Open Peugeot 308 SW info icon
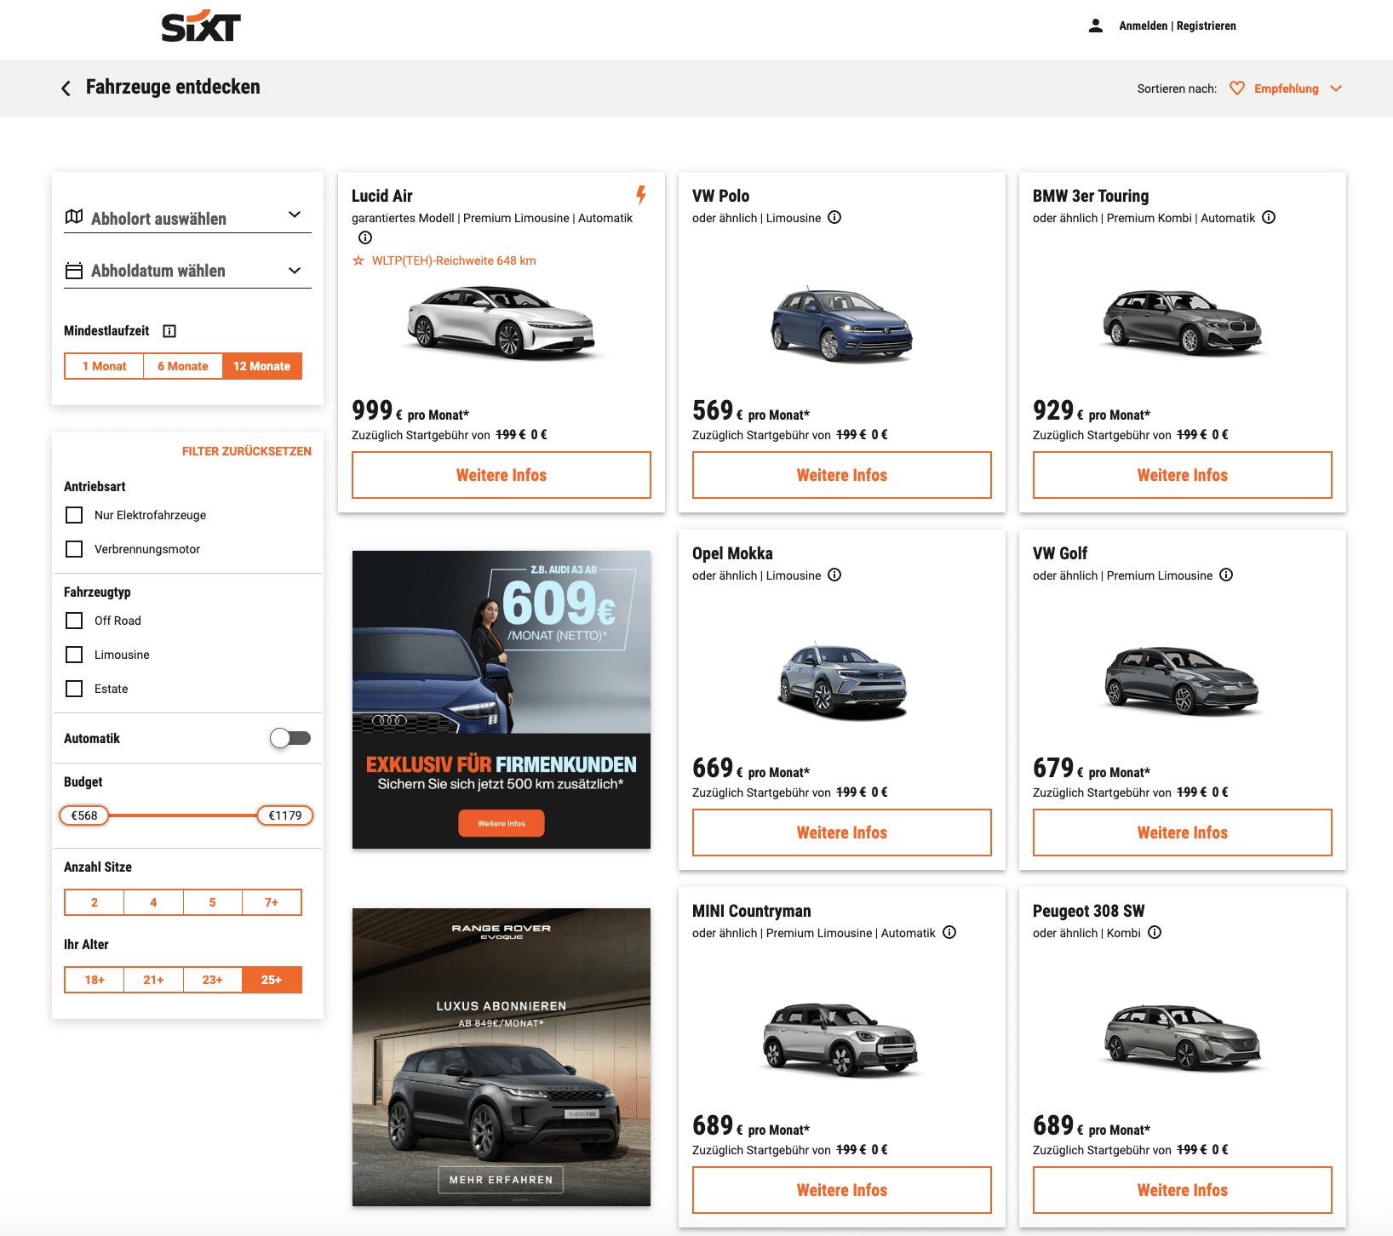 click(x=1155, y=932)
